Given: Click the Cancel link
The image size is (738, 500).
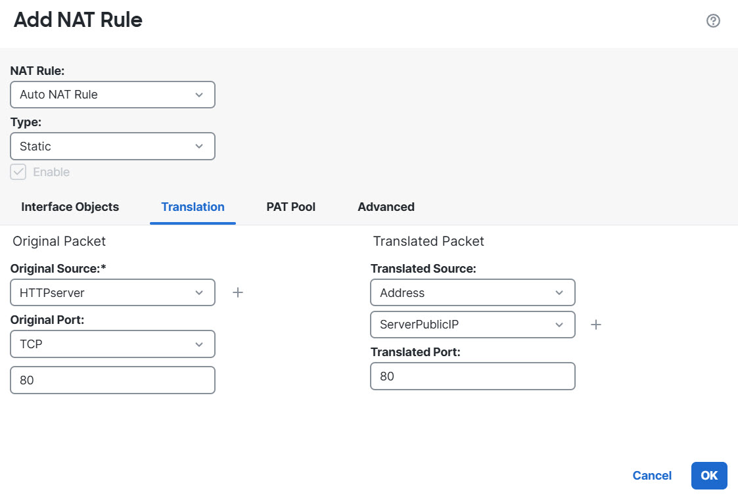Looking at the screenshot, I should click(652, 476).
